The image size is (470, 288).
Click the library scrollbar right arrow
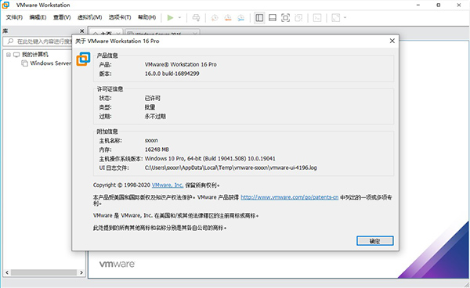81,272
